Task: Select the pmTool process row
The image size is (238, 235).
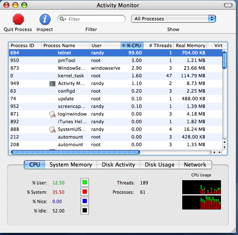Action: pos(115,61)
